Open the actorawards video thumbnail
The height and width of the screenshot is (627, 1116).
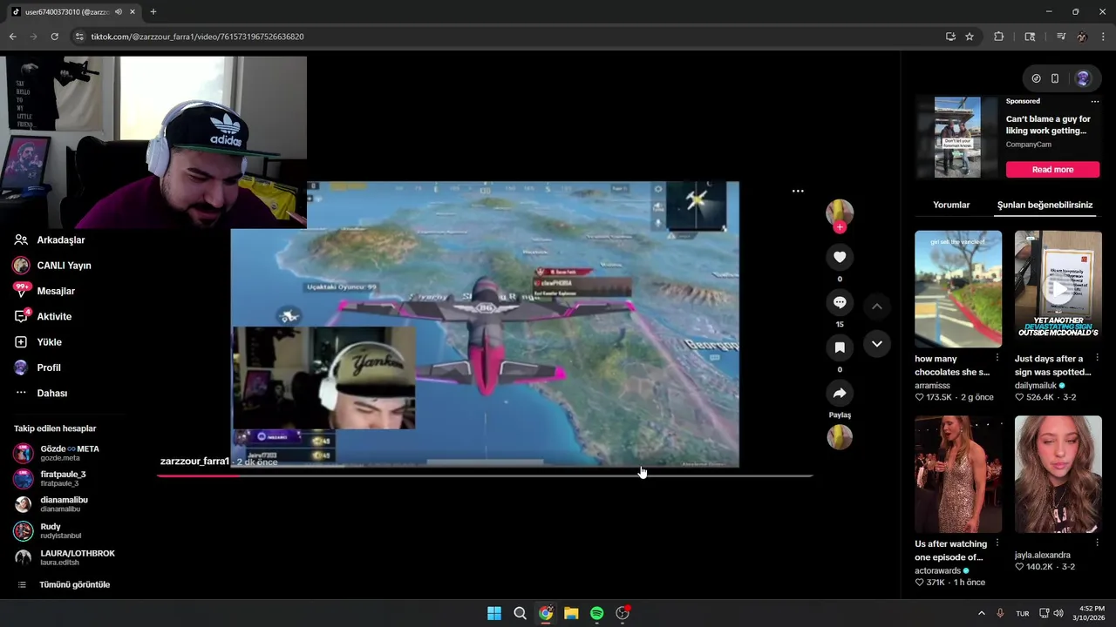pyautogui.click(x=958, y=474)
